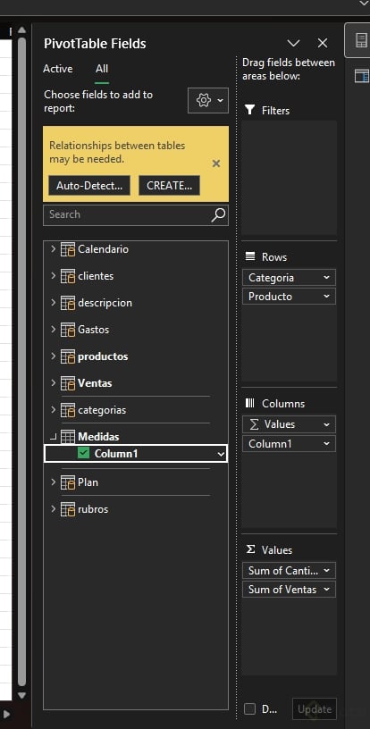This screenshot has height=729, width=370.
Task: Switch to the Active tab
Action: click(57, 69)
